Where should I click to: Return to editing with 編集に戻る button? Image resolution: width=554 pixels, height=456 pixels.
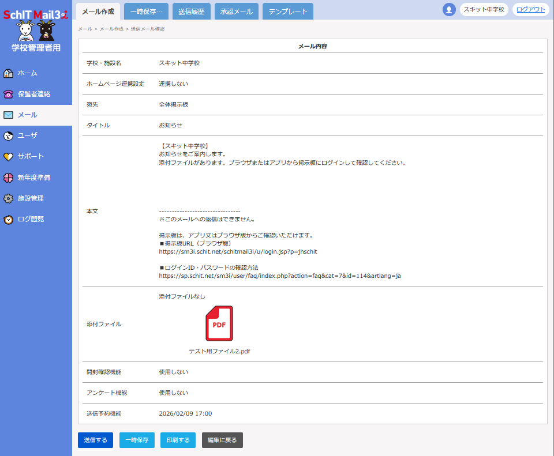(222, 440)
